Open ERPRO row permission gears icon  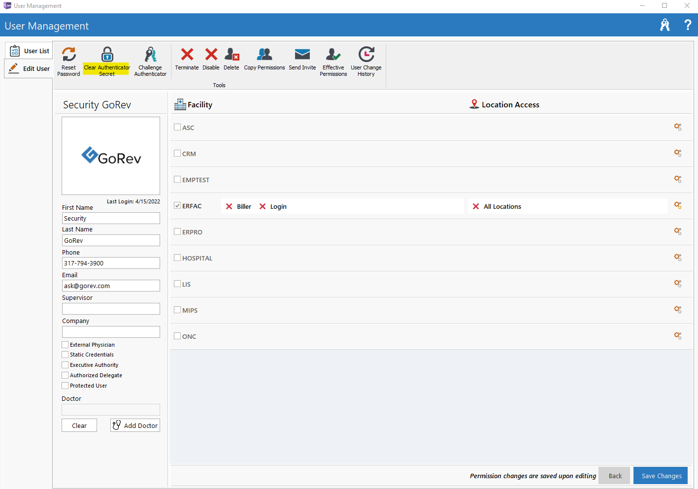point(678,231)
